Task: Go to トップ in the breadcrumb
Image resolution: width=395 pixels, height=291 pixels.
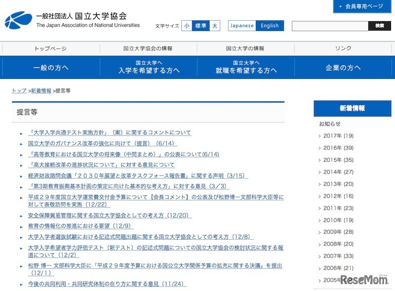Action: pos(19,91)
